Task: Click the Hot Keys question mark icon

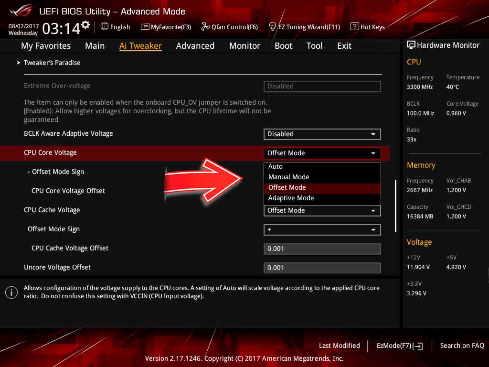Action: tap(354, 26)
